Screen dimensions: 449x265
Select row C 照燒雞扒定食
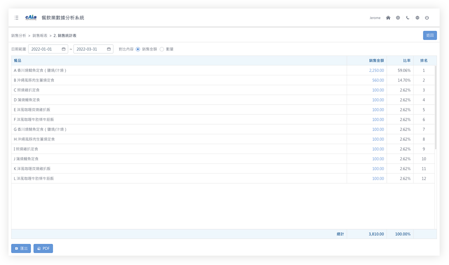pyautogui.click(x=223, y=90)
